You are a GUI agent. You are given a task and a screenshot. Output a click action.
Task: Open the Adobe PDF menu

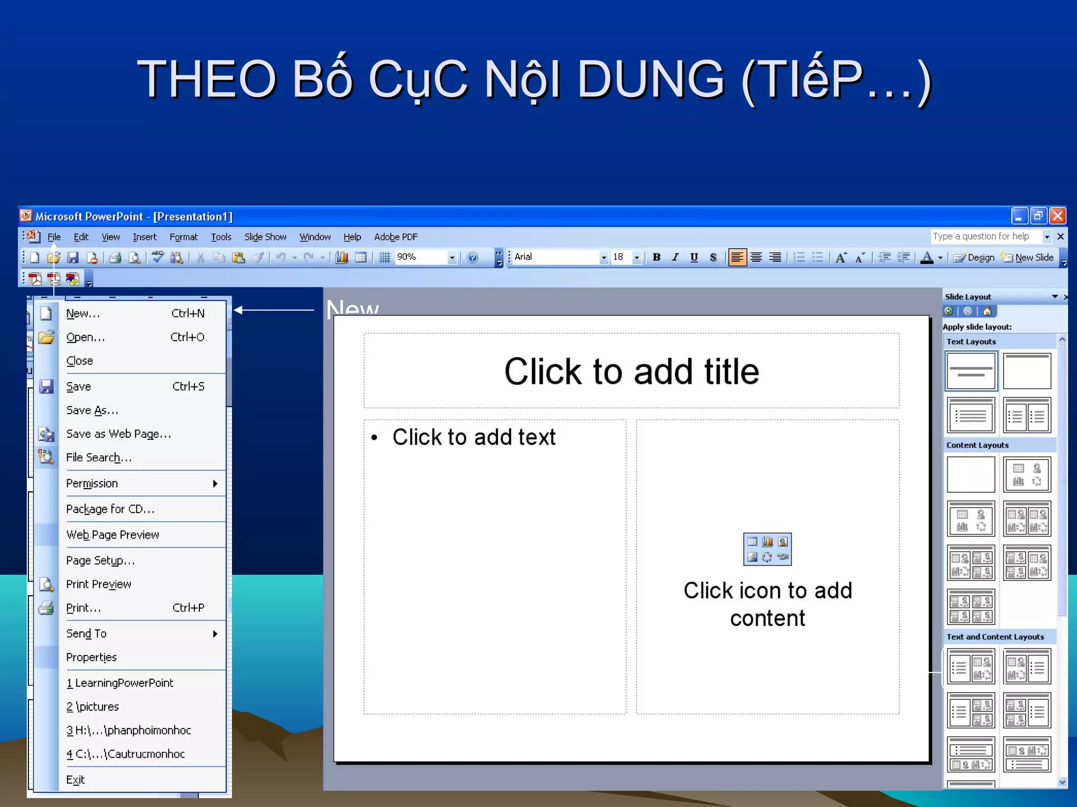coord(395,237)
